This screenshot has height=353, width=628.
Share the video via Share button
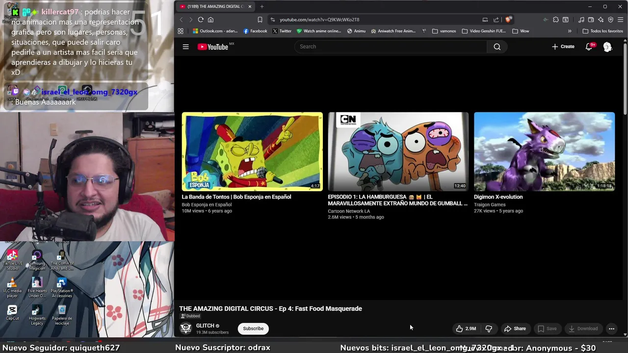coord(515,328)
